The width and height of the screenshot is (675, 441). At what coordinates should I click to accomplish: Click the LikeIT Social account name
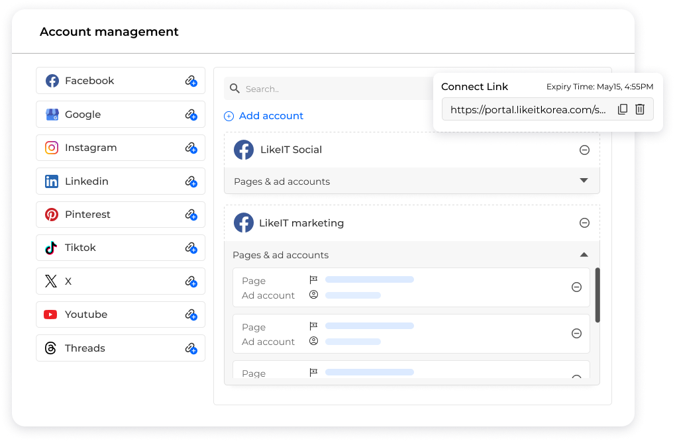[291, 150]
